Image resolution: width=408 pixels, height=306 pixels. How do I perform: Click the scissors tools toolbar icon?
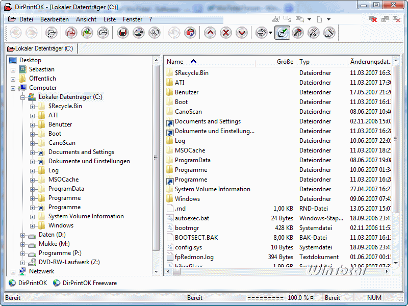314,33
